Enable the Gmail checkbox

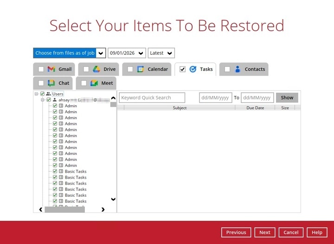41,70
